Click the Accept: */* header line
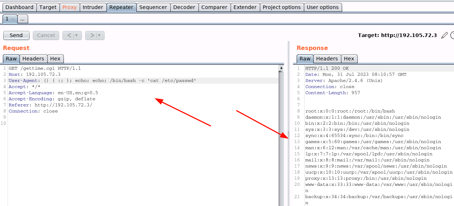The height and width of the screenshot is (206, 454). tap(25, 87)
